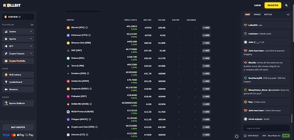294x140 pixels.
Task: Click the RLB coin balance icon
Action: click(x=6, y=17)
